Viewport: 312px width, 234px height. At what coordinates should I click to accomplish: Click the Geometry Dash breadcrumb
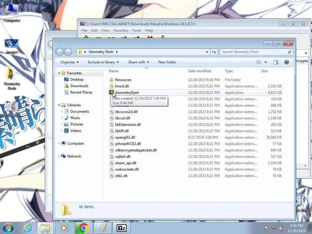[101, 52]
